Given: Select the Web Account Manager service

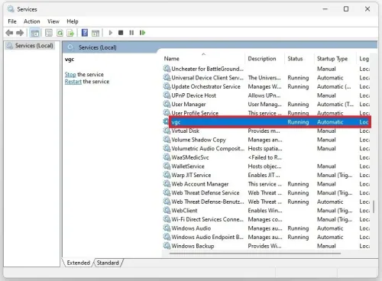Looking at the screenshot, I should click(267, 184).
